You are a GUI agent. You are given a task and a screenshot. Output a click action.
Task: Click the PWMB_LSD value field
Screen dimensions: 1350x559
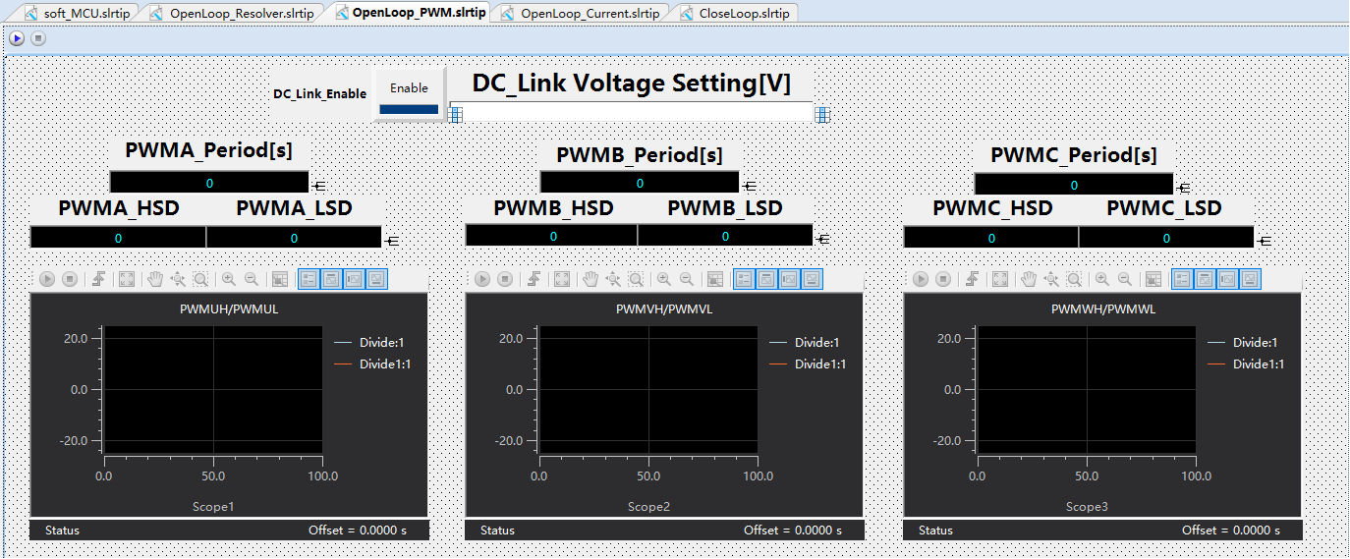[725, 236]
